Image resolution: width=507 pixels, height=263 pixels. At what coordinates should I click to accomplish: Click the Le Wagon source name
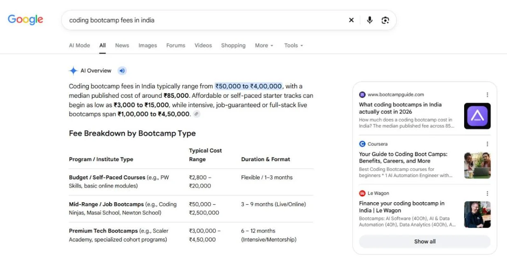[x=378, y=193]
